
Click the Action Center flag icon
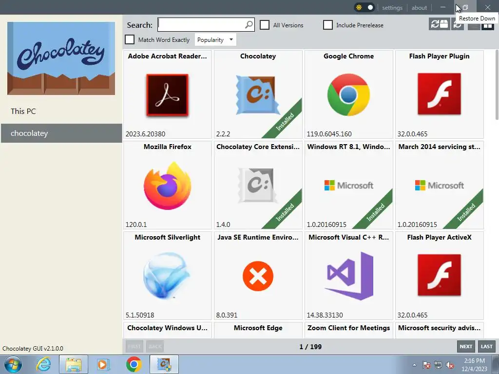426,365
